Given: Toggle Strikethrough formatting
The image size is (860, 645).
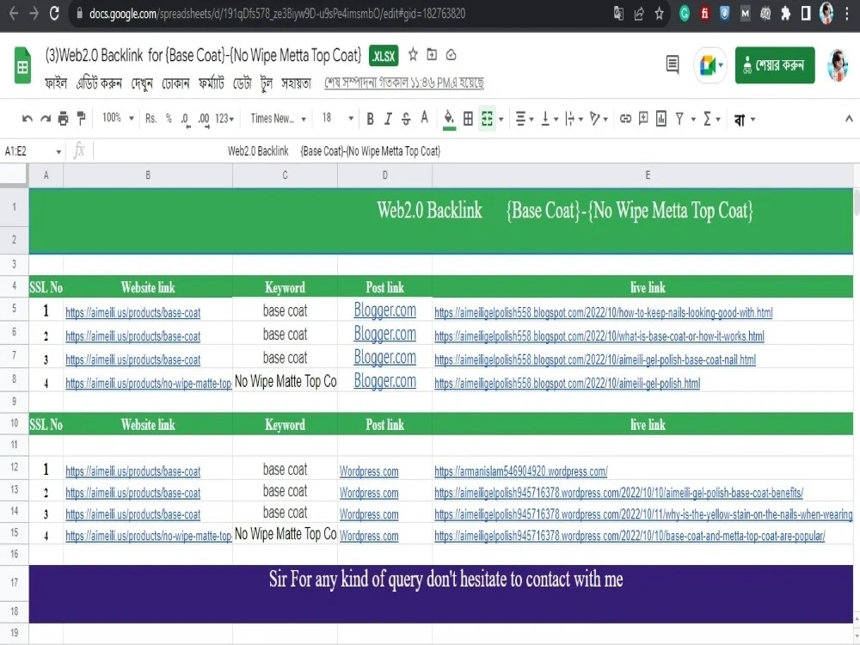Looking at the screenshot, I should pyautogui.click(x=406, y=119).
